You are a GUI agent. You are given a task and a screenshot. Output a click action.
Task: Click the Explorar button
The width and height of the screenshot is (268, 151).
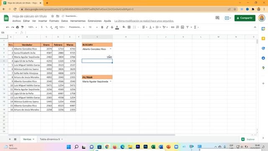(248, 139)
